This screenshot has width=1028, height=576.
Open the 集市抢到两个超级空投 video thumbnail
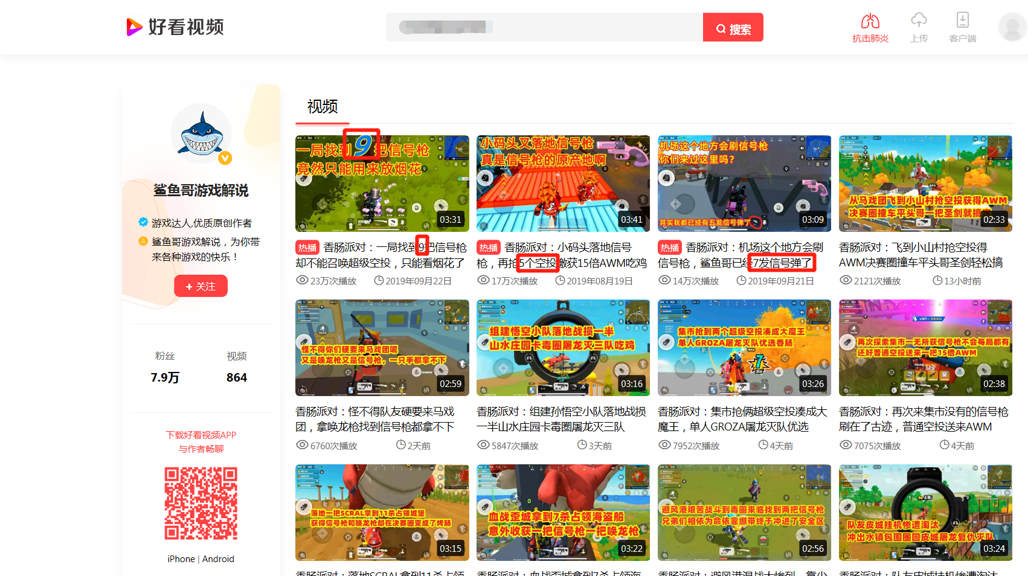(x=745, y=348)
